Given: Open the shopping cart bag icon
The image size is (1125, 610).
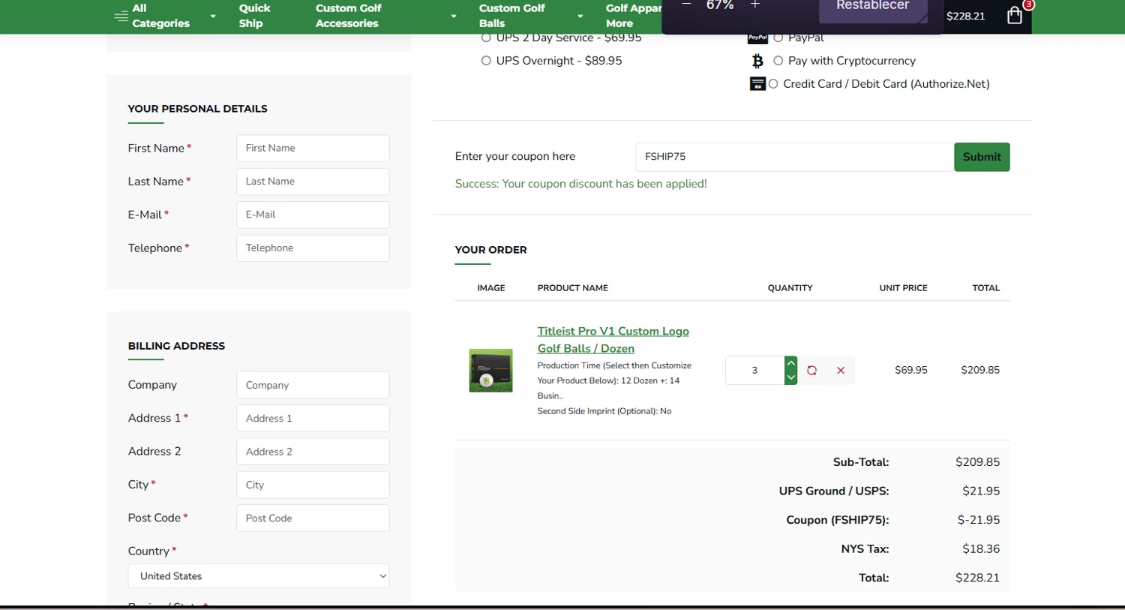Looking at the screenshot, I should pyautogui.click(x=1014, y=16).
